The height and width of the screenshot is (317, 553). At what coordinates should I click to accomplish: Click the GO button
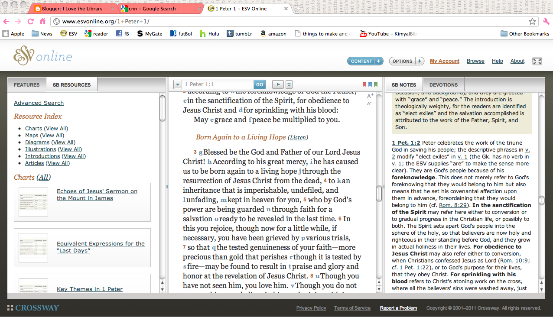(260, 84)
